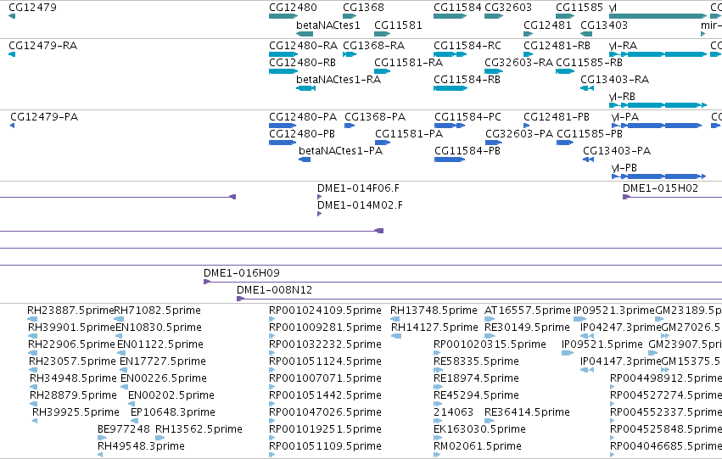Select the CG11581-RA transcript

coord(382,71)
